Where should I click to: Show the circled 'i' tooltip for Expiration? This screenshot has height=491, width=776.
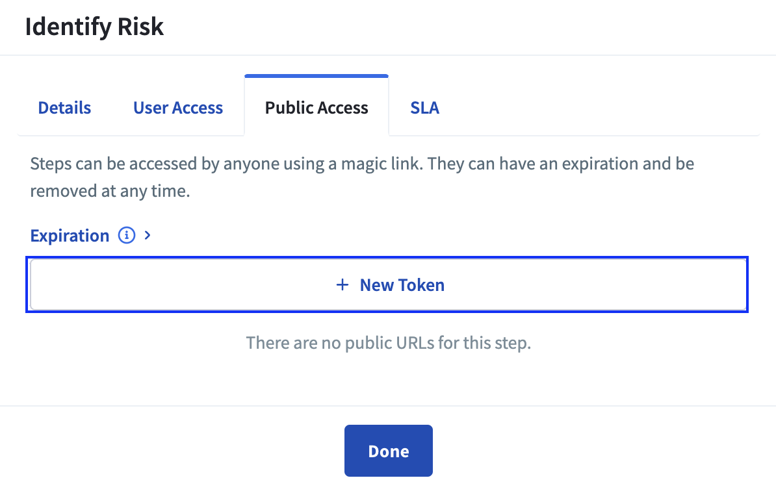[127, 235]
